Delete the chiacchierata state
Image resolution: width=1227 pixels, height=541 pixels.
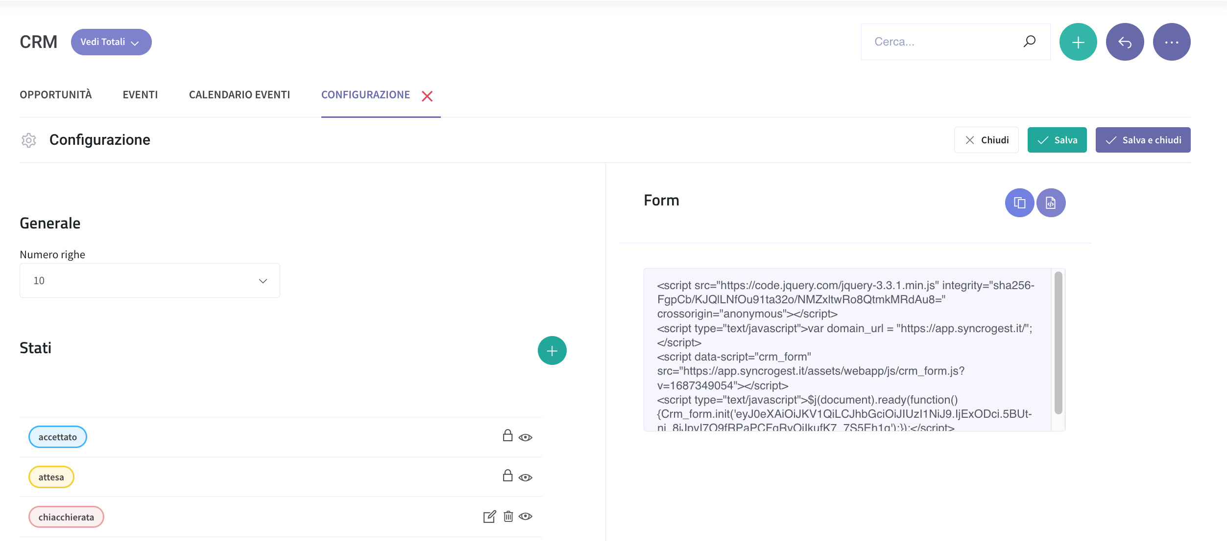point(508,517)
